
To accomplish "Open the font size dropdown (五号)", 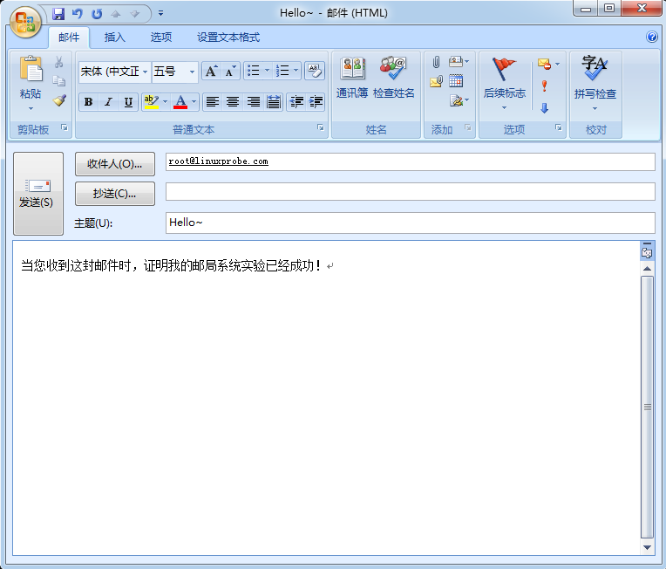I will coord(175,72).
